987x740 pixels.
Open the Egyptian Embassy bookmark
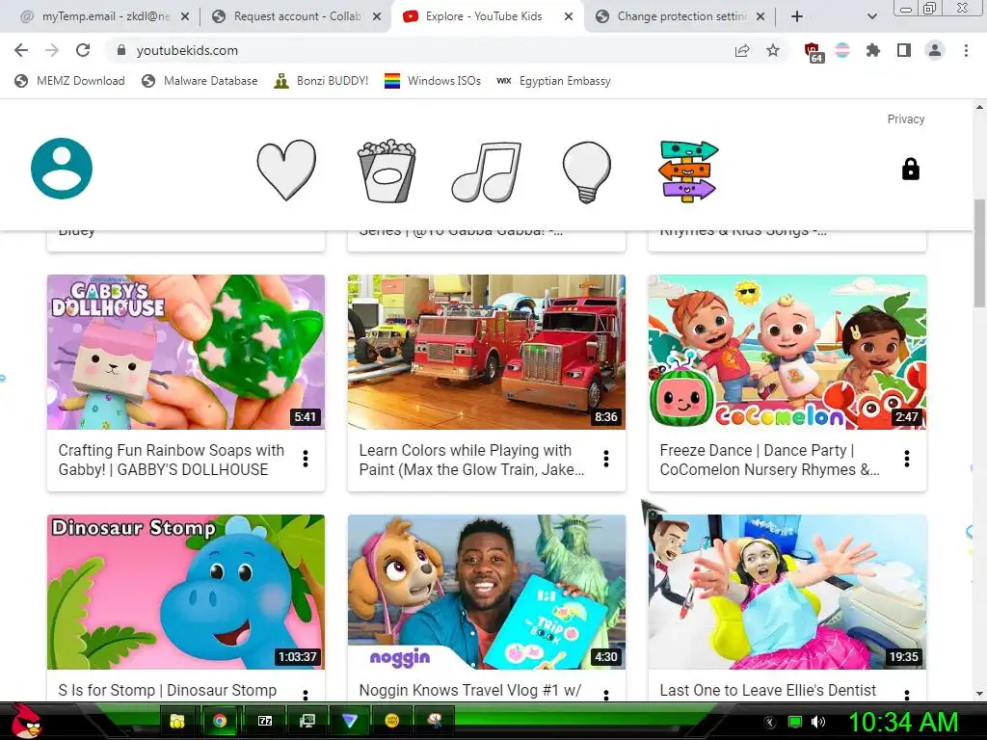tap(554, 81)
